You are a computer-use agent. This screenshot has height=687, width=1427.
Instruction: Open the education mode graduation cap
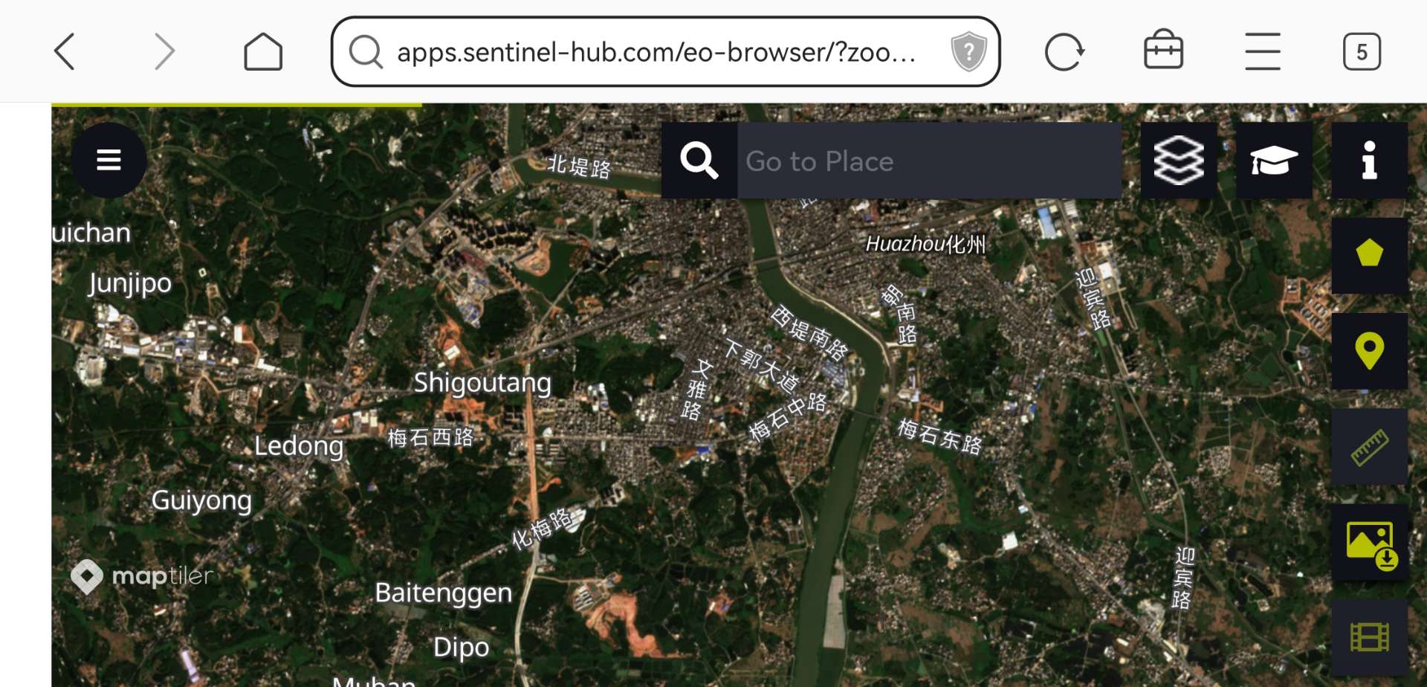coord(1274,161)
